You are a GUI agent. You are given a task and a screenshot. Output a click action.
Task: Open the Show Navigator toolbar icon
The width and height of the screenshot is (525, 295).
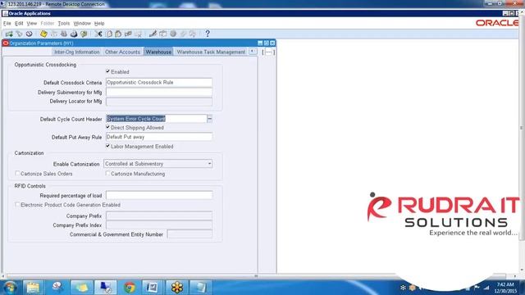point(30,34)
